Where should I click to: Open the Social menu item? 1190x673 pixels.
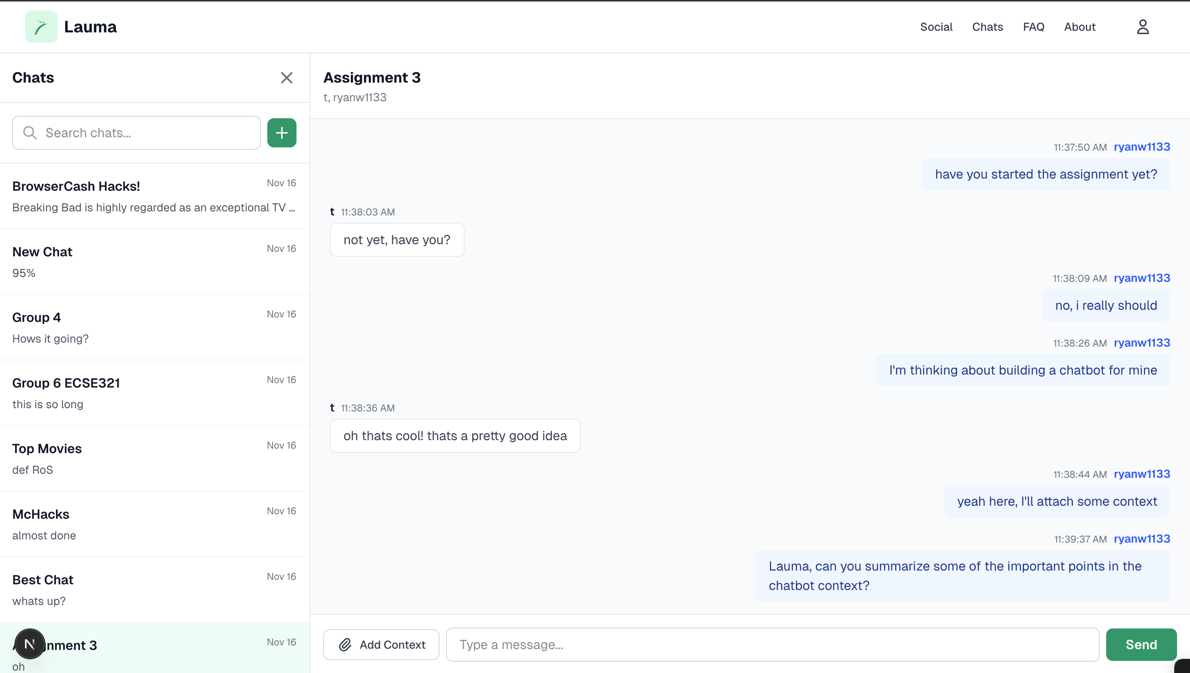(936, 27)
